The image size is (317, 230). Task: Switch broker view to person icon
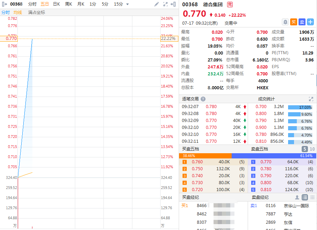click(297, 197)
